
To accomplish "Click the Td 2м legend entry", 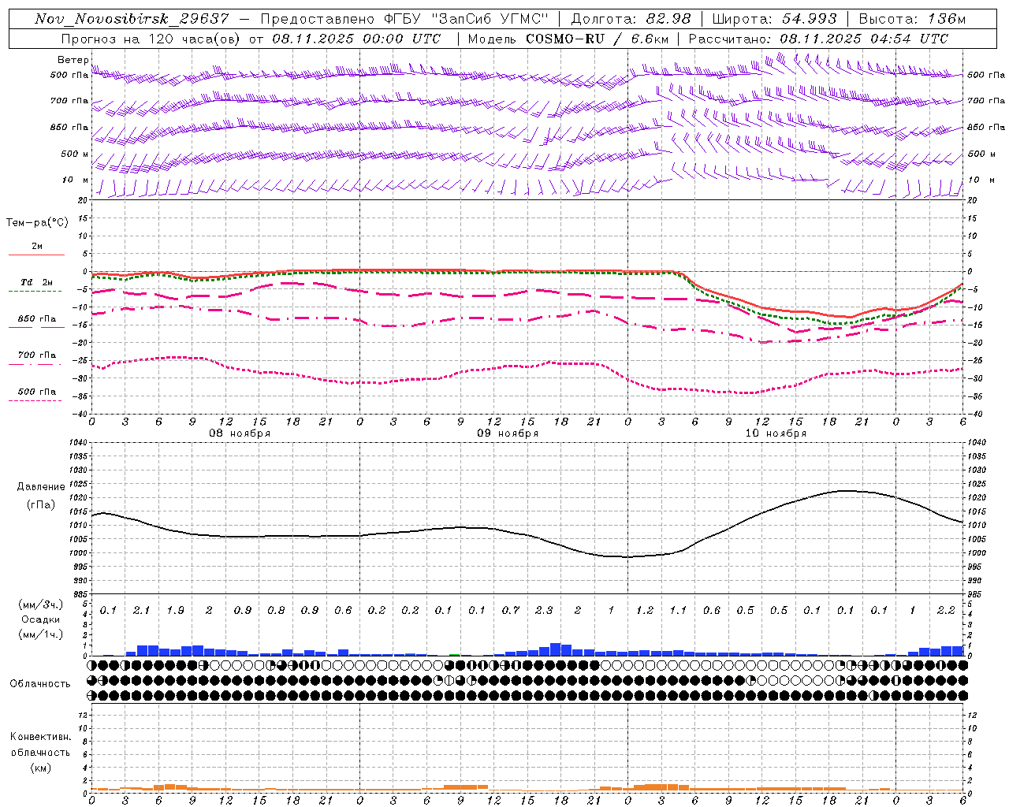I will [36, 282].
